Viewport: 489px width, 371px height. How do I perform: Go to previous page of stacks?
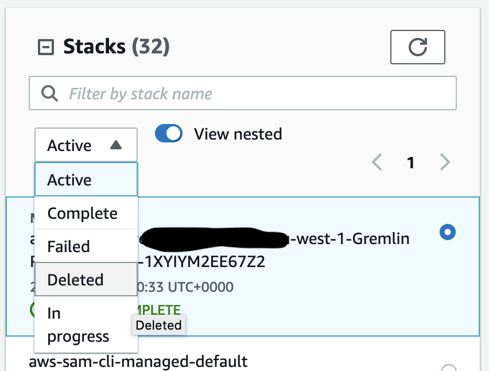[377, 163]
